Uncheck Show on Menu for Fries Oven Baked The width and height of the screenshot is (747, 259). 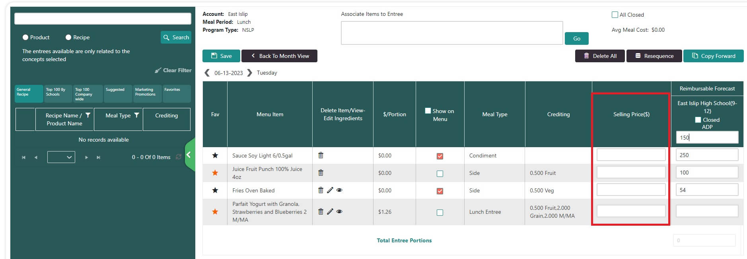pyautogui.click(x=440, y=191)
